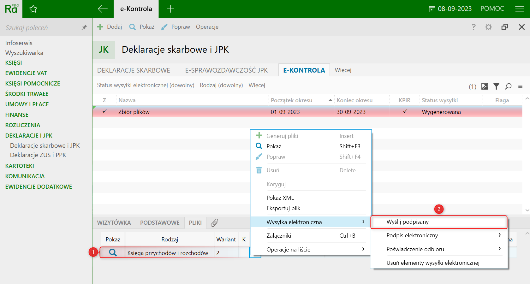Open the calendar date 08-09-2023
The height and width of the screenshot is (284, 530).
point(450,9)
